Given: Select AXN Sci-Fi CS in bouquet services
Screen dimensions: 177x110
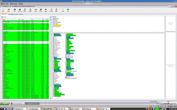Looking at the screenshot, I should tap(70, 56).
